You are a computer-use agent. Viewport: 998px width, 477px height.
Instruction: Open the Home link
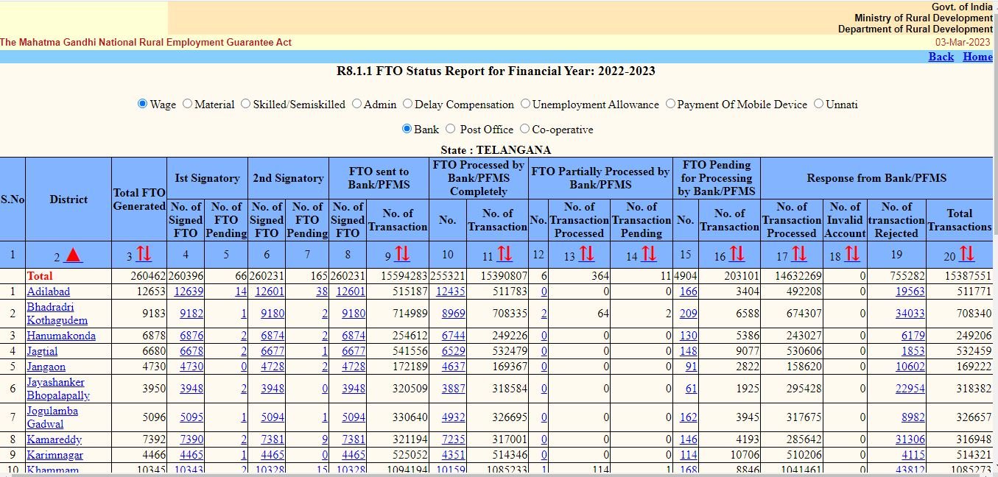977,56
